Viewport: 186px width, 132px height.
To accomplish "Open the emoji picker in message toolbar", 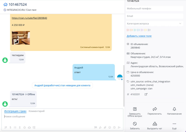I will [110, 127].
